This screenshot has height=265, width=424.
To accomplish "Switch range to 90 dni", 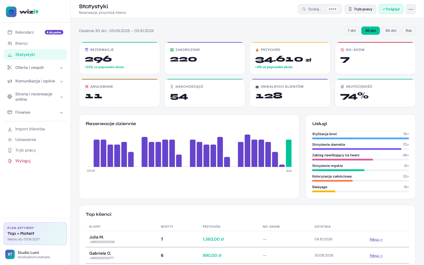I will [x=391, y=31].
